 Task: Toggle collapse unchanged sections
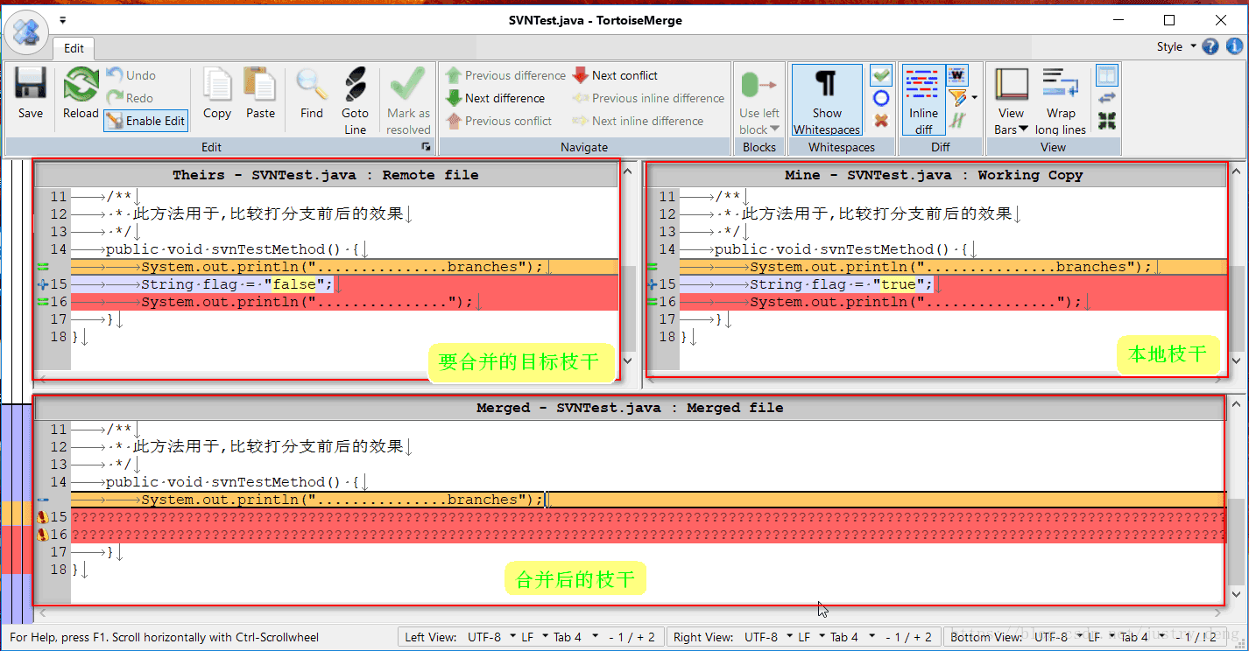pos(1107,121)
